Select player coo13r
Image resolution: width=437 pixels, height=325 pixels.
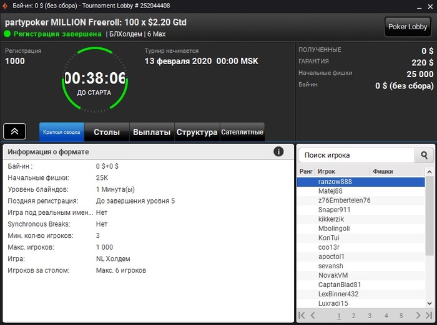tap(361, 247)
